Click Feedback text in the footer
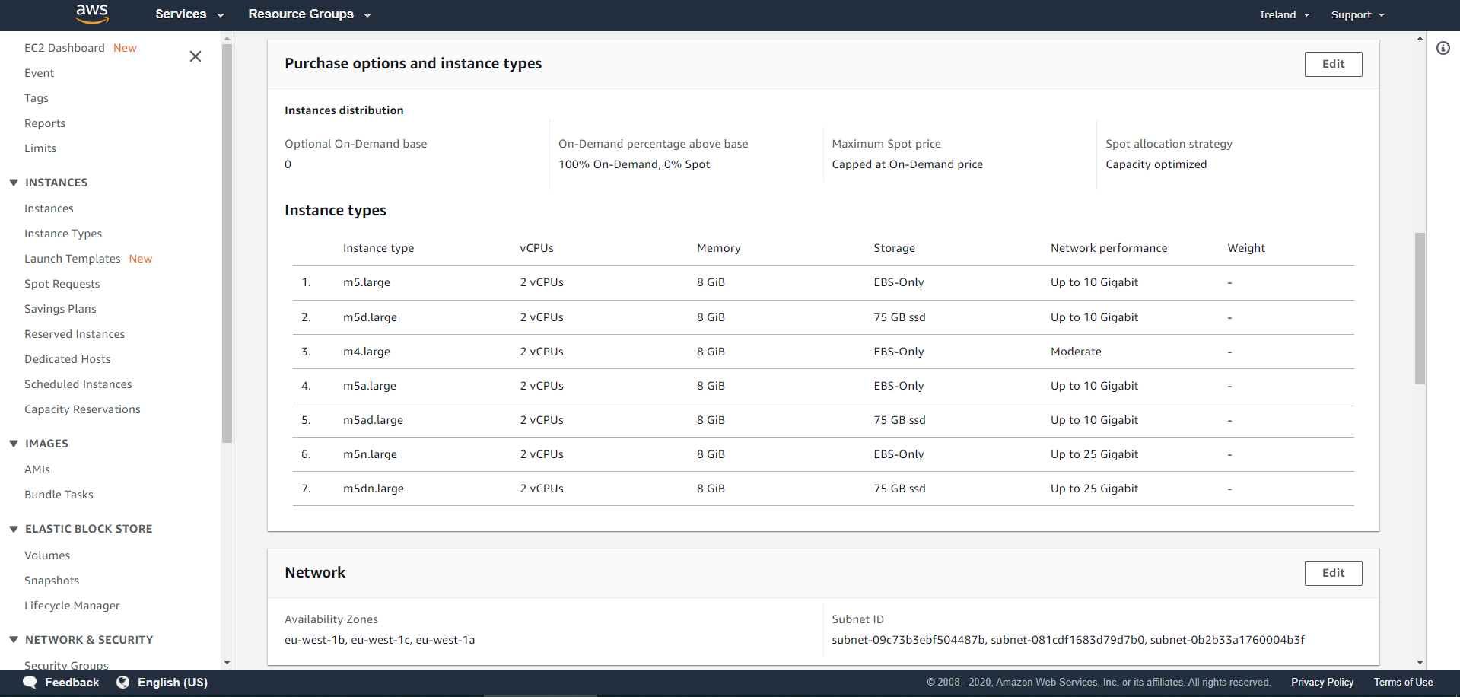1460x697 pixels. coord(72,683)
